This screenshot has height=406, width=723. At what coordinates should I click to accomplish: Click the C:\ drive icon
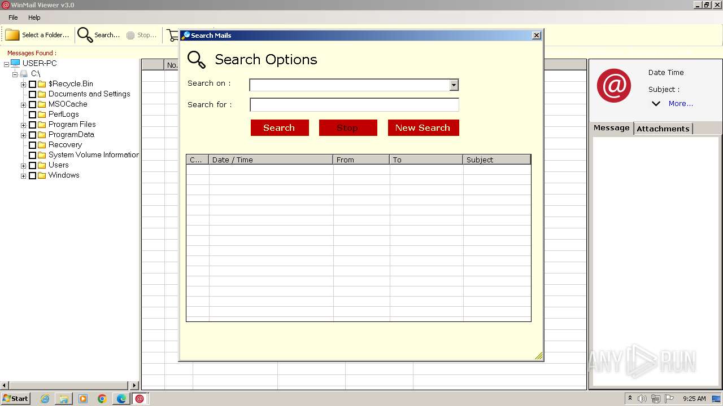click(24, 74)
